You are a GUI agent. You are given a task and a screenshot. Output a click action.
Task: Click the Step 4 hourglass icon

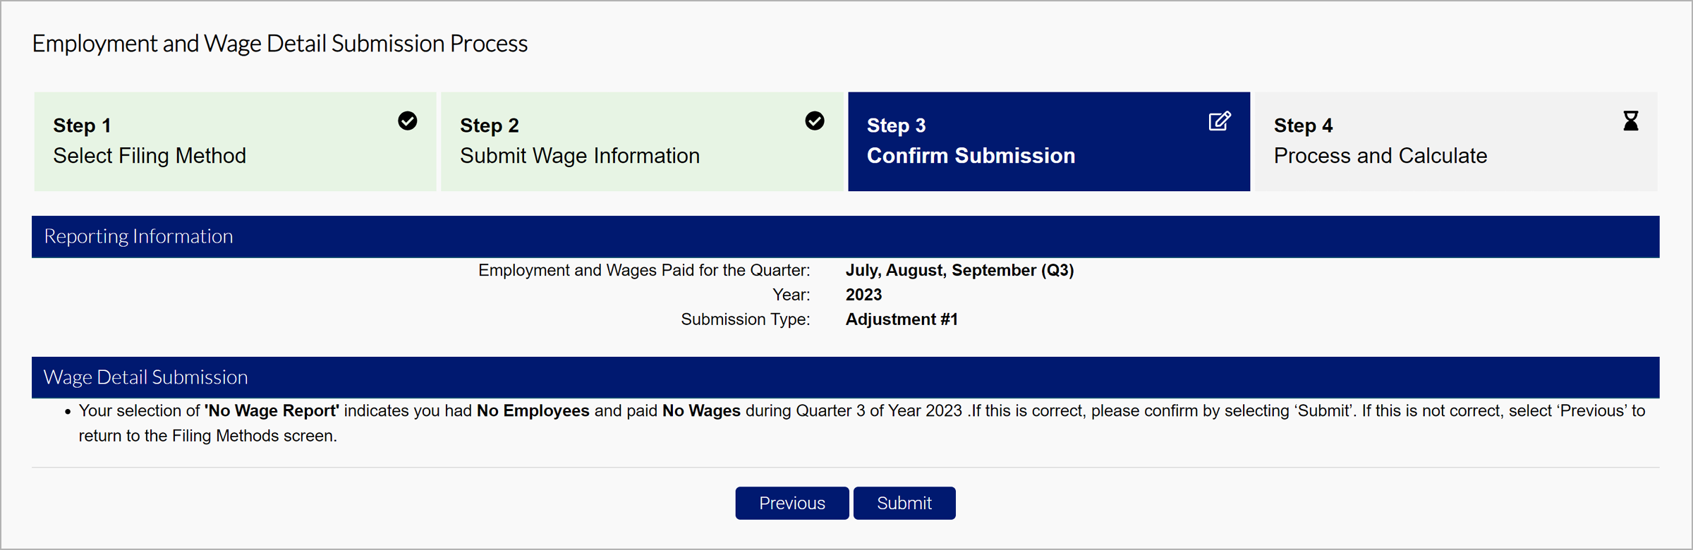coord(1630,121)
